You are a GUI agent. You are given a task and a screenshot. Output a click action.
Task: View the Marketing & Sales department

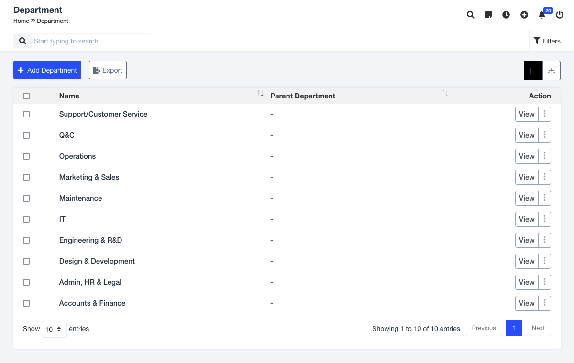click(527, 177)
